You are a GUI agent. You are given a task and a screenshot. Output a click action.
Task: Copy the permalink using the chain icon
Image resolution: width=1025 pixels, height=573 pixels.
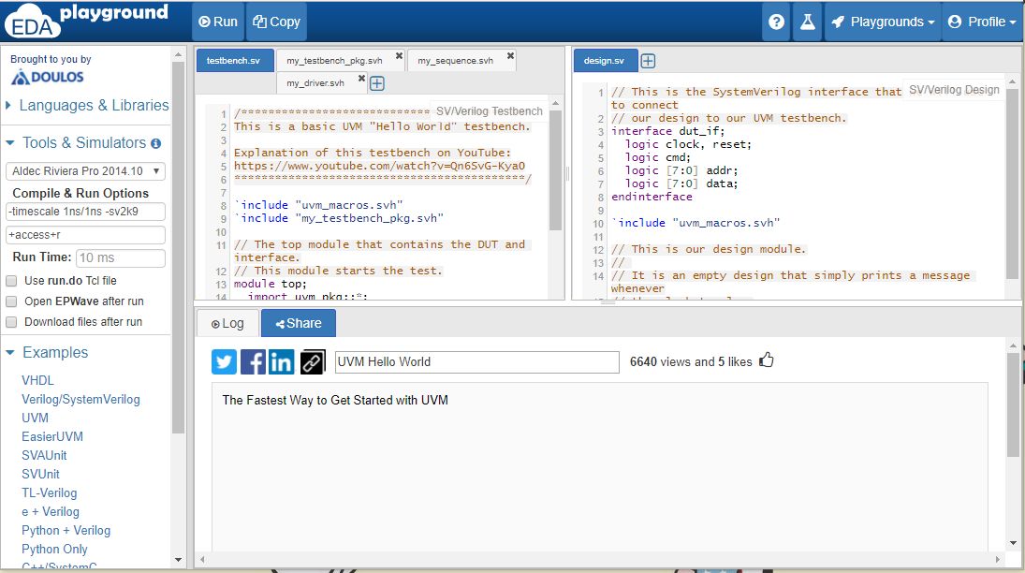click(311, 361)
